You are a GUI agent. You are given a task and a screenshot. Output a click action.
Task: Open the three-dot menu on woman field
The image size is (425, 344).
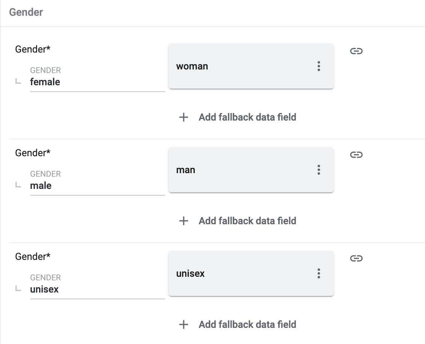(319, 66)
